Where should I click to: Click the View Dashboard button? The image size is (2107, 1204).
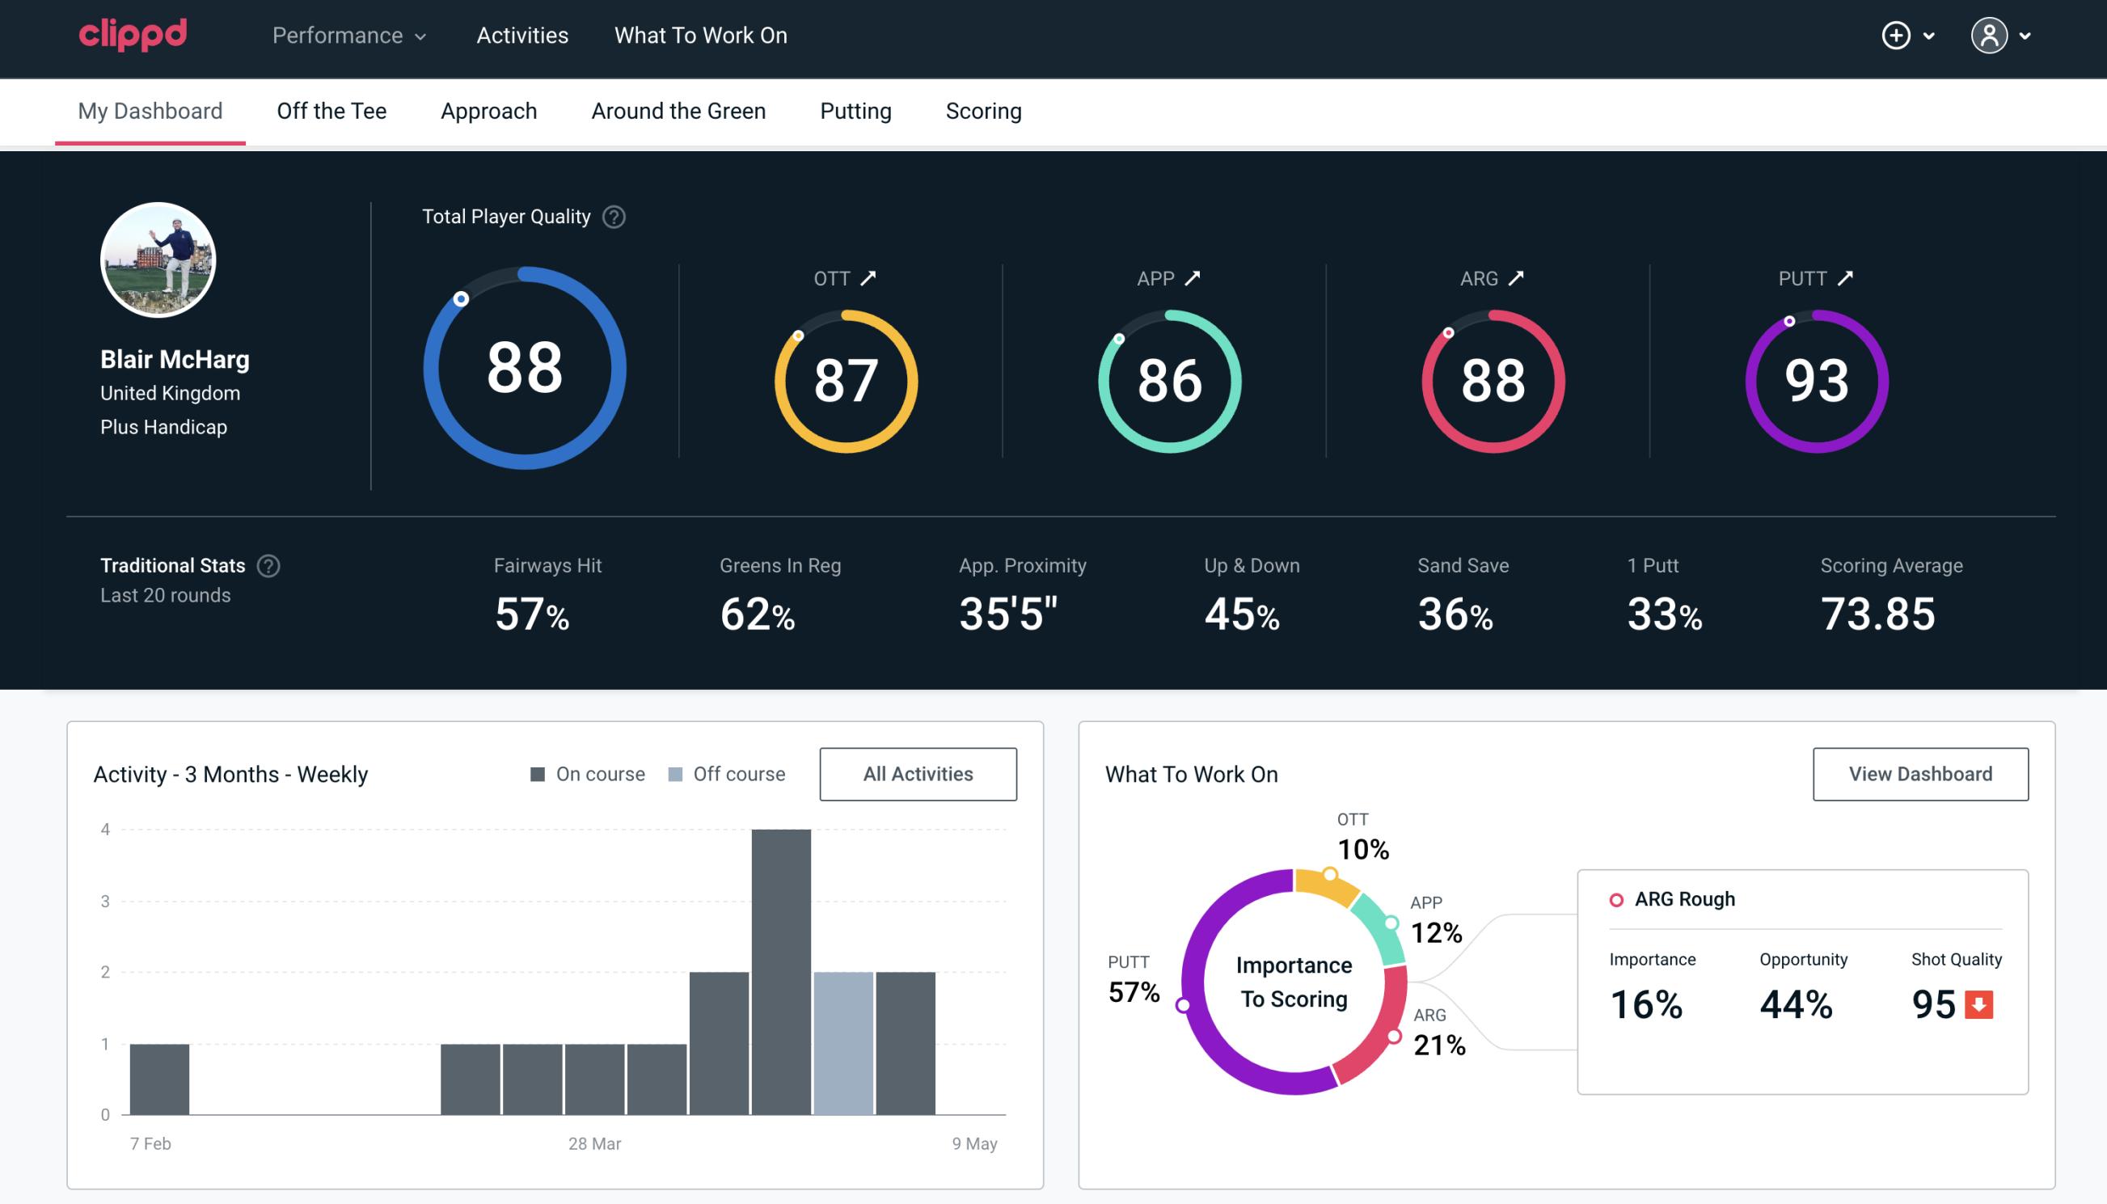(x=1922, y=773)
